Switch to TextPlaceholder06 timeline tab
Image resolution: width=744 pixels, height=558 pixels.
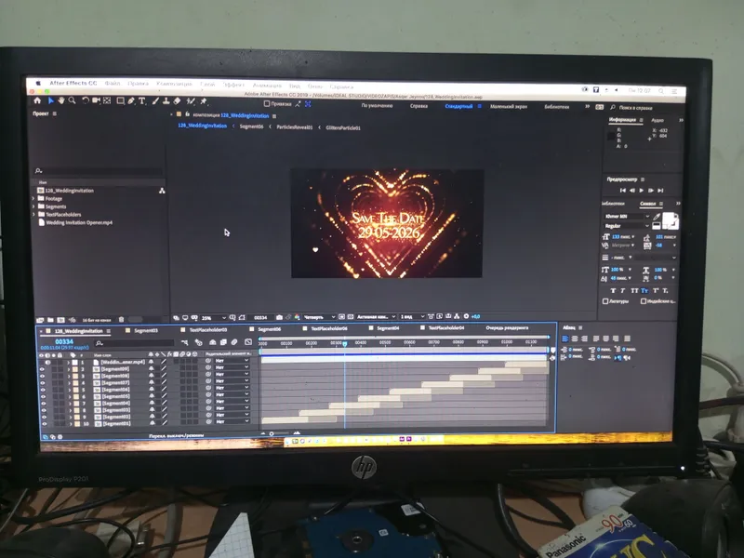329,328
